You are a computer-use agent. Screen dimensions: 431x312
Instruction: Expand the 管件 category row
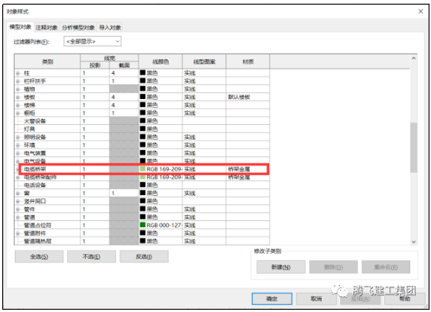tap(18, 209)
